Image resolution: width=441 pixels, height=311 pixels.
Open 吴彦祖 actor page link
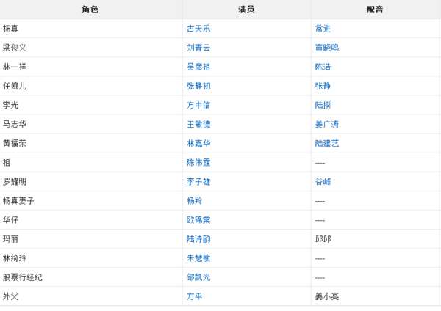pyautogui.click(x=198, y=67)
